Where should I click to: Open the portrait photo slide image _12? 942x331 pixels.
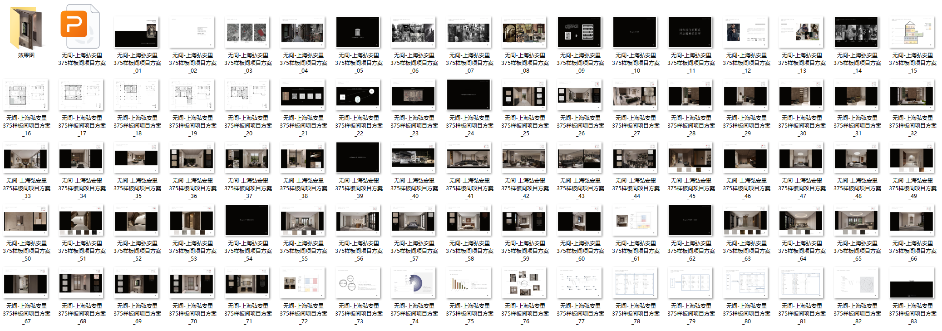(746, 33)
